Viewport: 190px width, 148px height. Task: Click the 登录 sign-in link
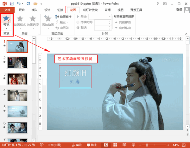[179, 10]
